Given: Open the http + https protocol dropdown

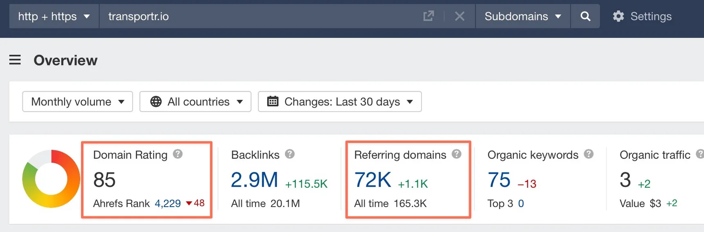Looking at the screenshot, I should pos(54,16).
